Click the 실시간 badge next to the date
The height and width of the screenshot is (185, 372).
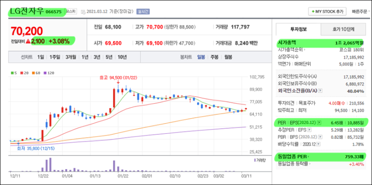(143, 12)
